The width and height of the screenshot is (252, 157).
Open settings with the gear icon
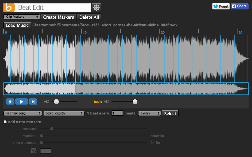(x=96, y=7)
